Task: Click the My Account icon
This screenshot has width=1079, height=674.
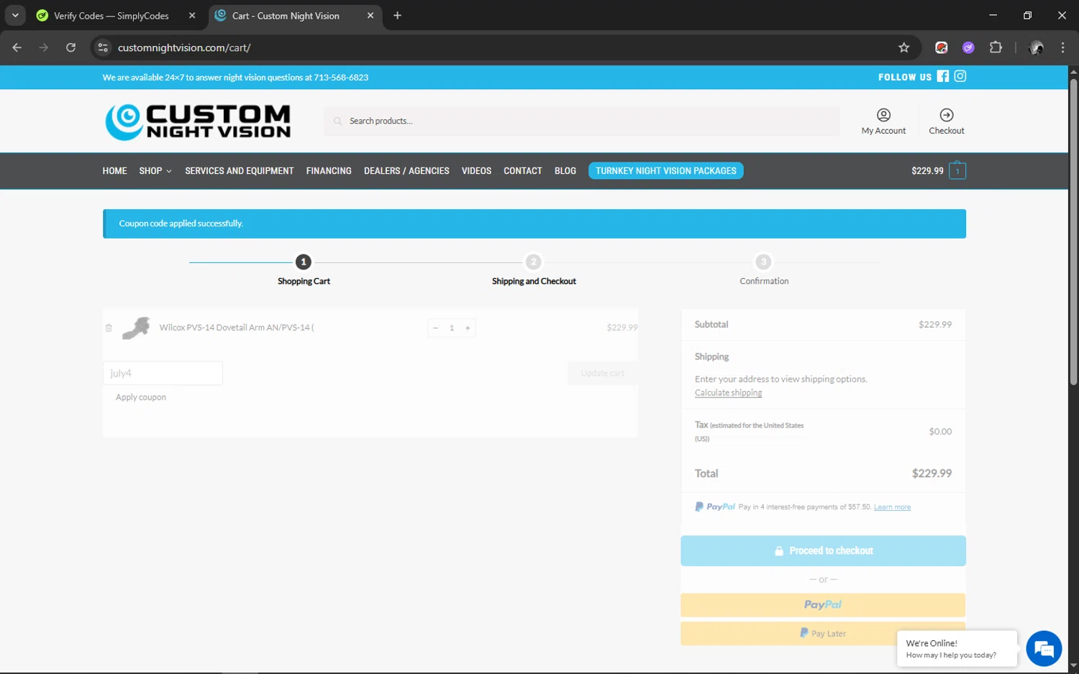Action: 883,115
